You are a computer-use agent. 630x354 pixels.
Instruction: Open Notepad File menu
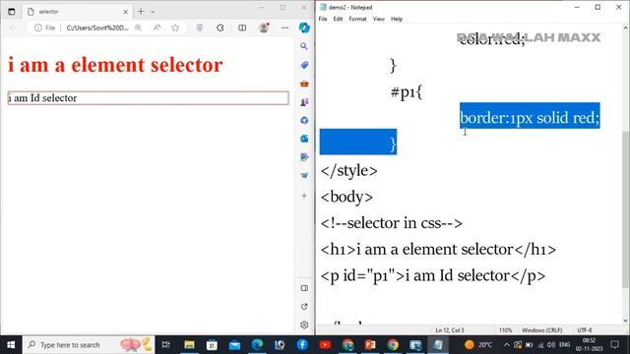click(323, 19)
